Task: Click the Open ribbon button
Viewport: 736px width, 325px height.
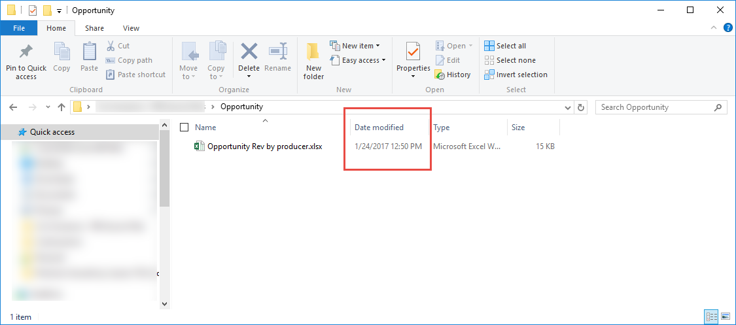Action: pos(454,46)
